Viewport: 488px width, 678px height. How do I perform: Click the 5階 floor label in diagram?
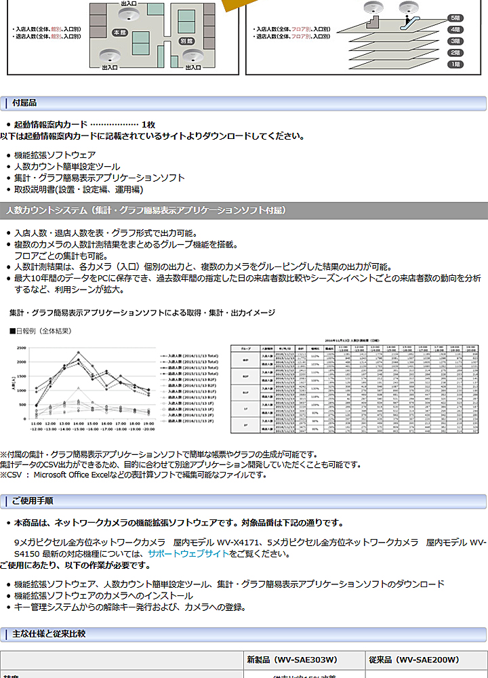(455, 18)
